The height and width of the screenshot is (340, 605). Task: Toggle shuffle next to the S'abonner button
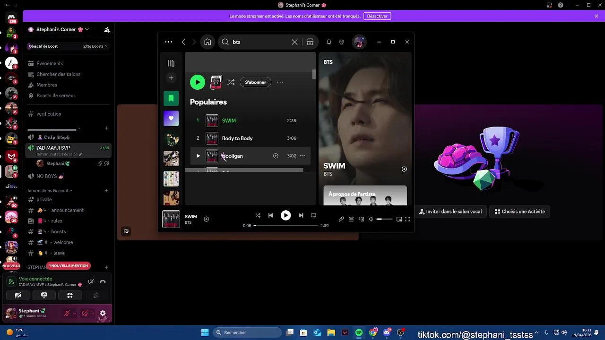tap(231, 82)
